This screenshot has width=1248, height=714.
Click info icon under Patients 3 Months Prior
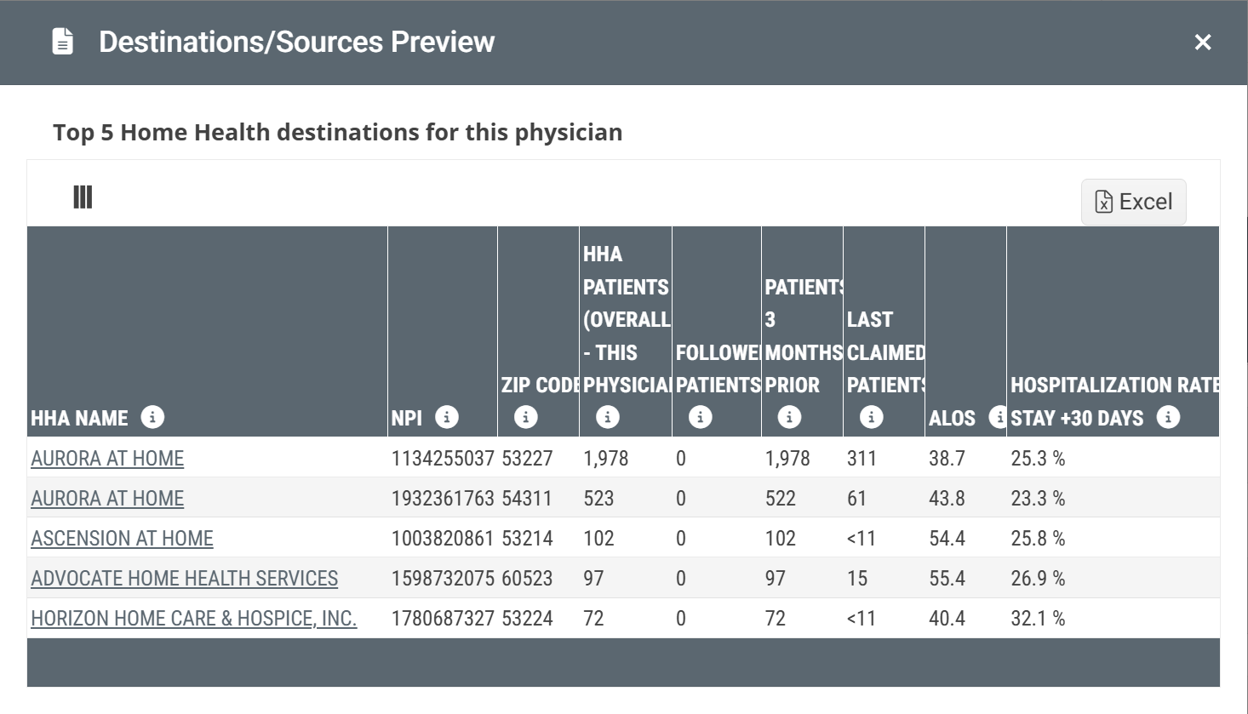pyautogui.click(x=789, y=417)
